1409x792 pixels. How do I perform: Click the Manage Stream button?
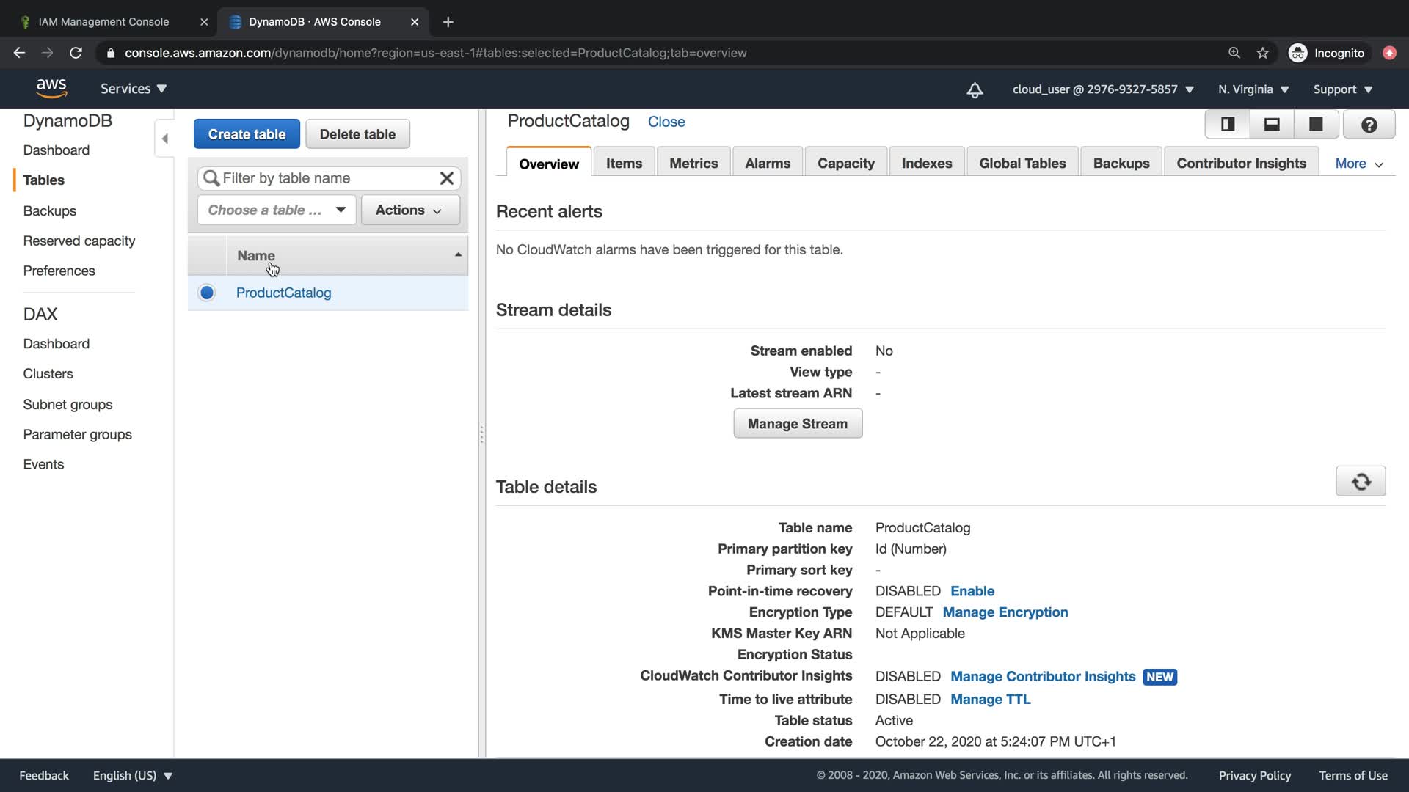pos(797,424)
